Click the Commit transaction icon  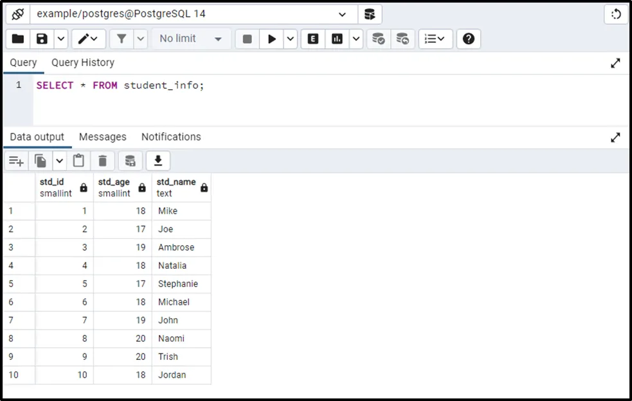tap(379, 39)
